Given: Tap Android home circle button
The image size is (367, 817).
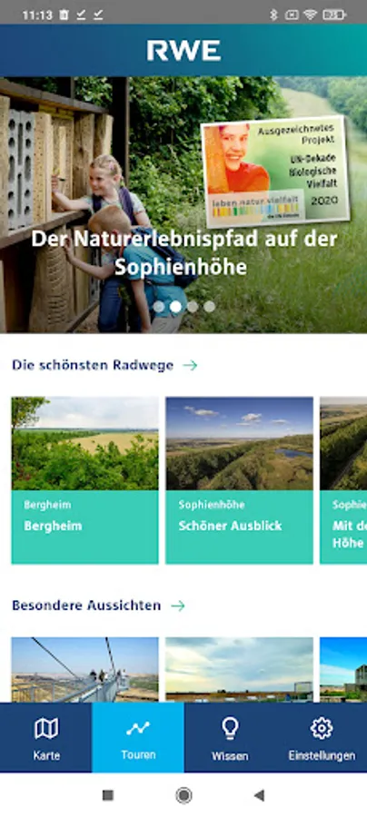Looking at the screenshot, I should coord(183,795).
